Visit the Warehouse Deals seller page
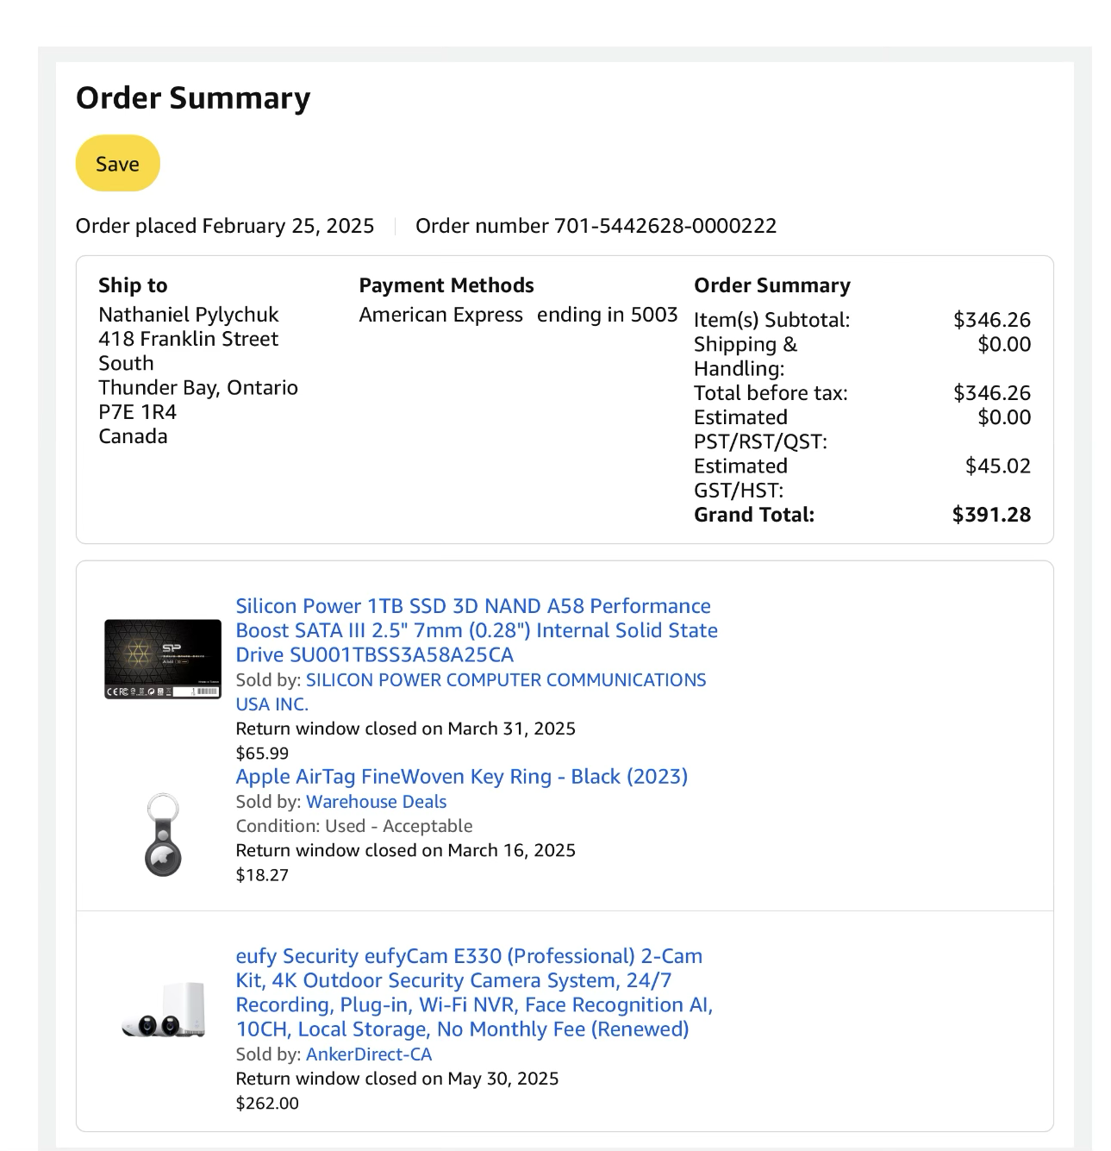The width and height of the screenshot is (1111, 1151). 376,802
